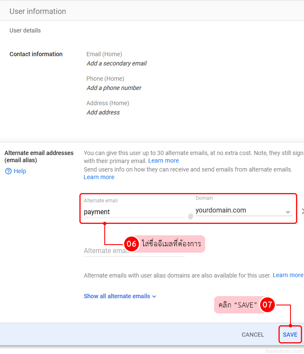Click the Domain dropdown arrow
This screenshot has width=304, height=354.
click(288, 212)
